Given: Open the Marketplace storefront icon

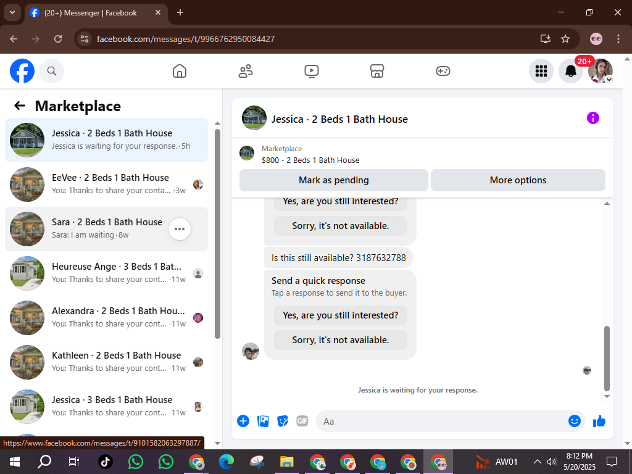Looking at the screenshot, I should pos(377,71).
